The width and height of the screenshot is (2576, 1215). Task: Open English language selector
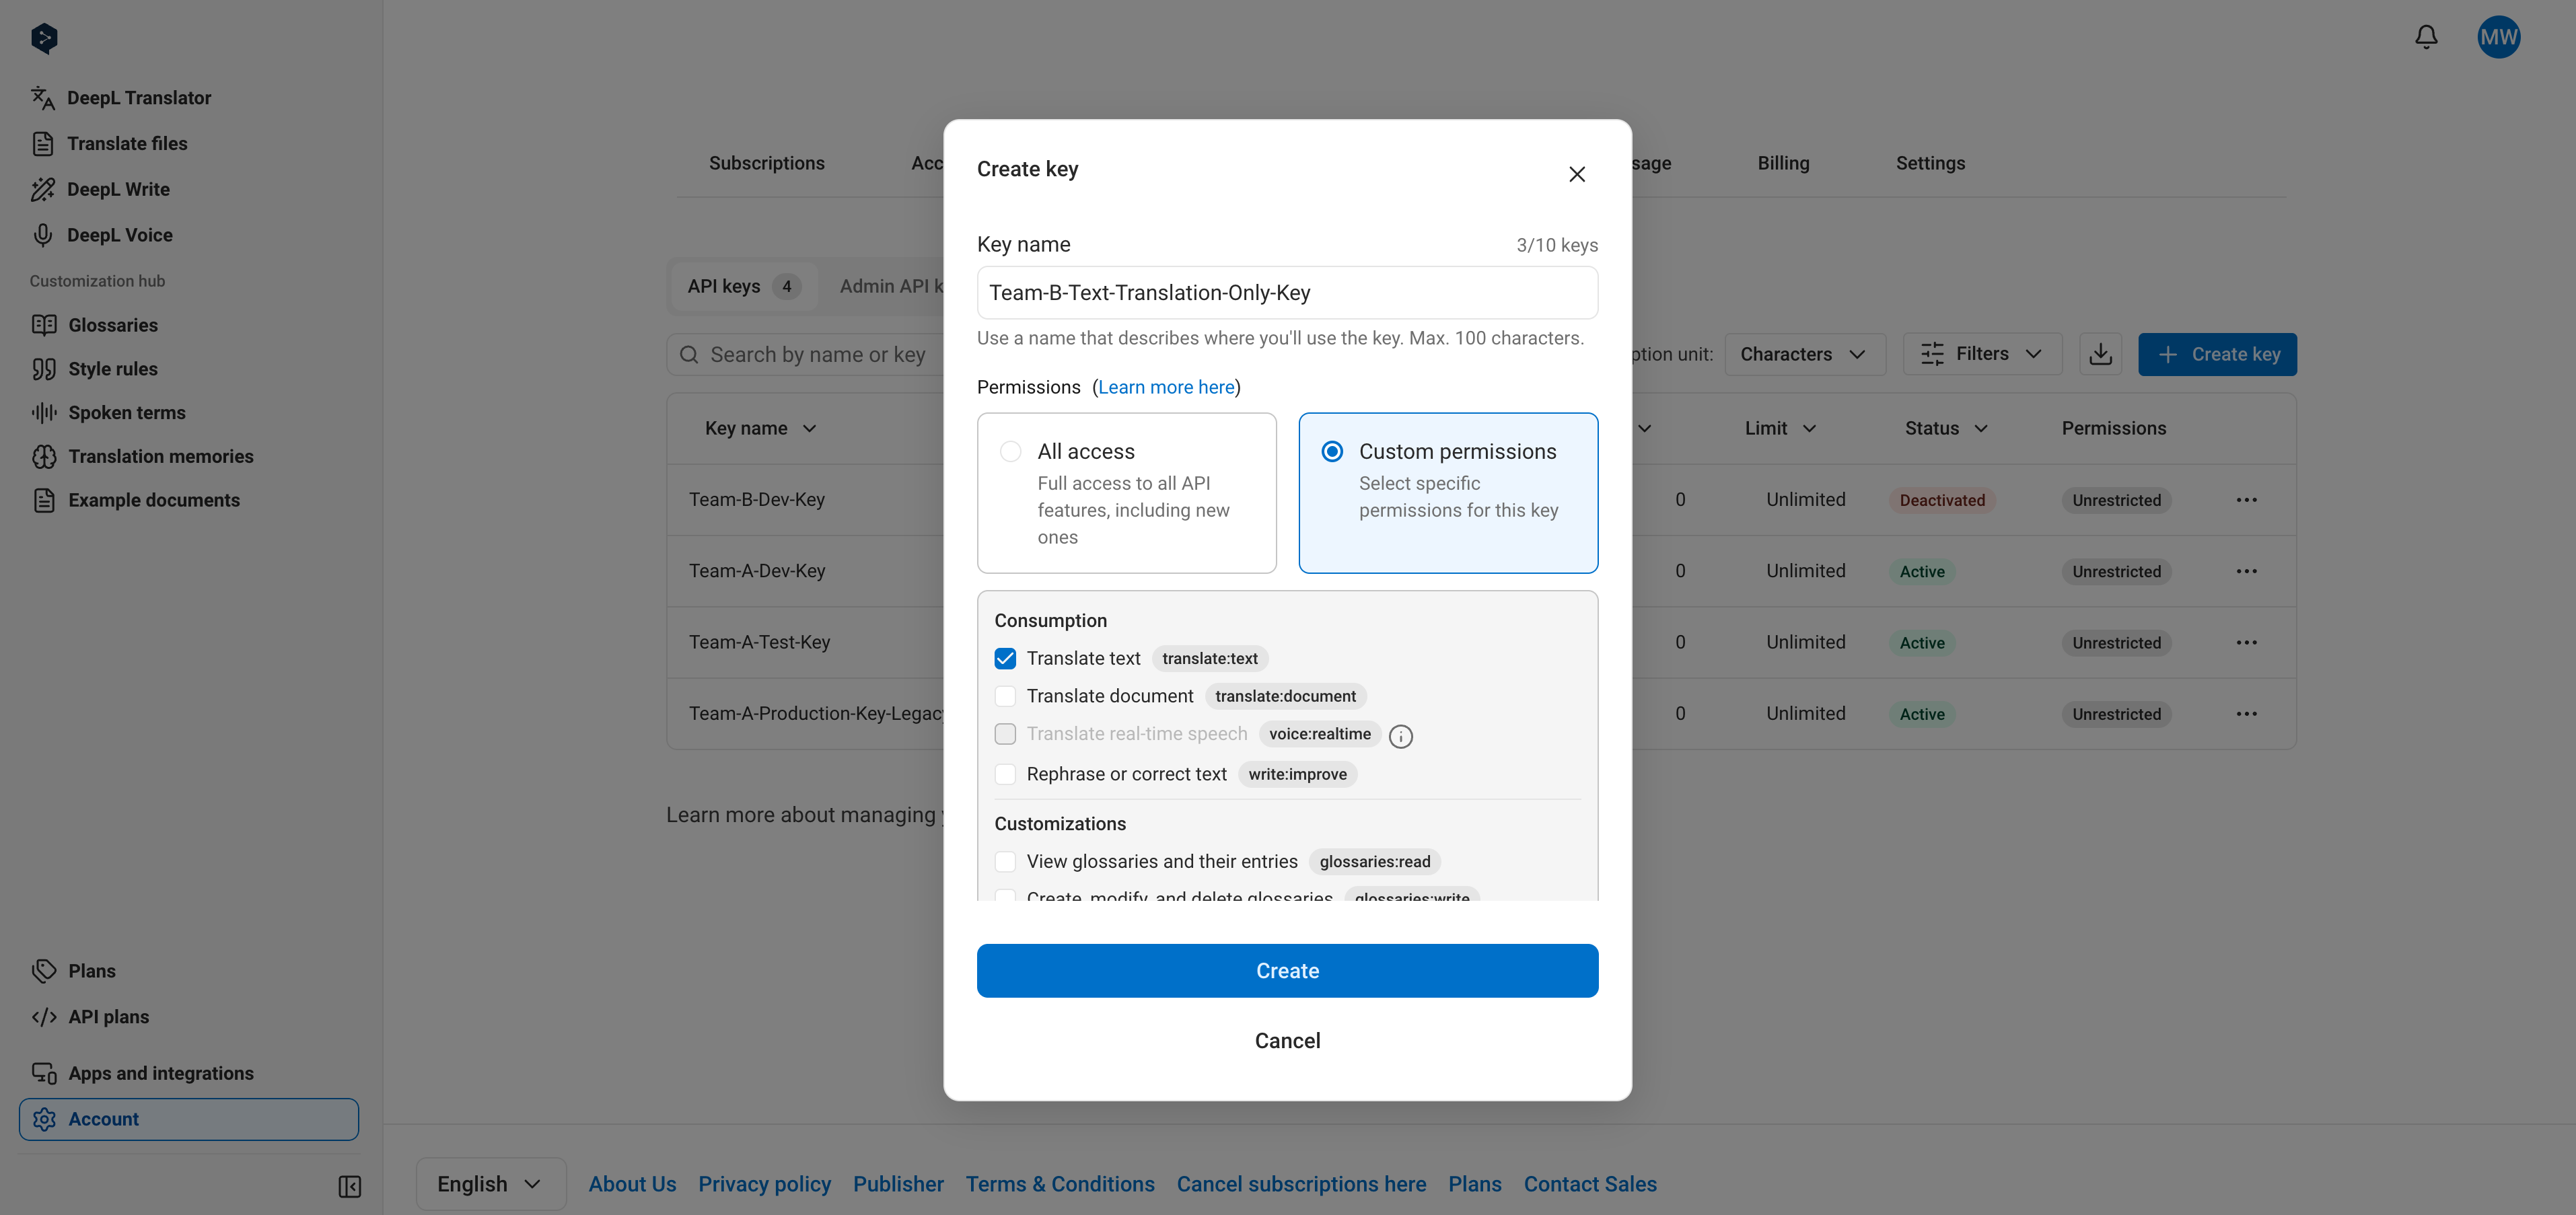(490, 1184)
